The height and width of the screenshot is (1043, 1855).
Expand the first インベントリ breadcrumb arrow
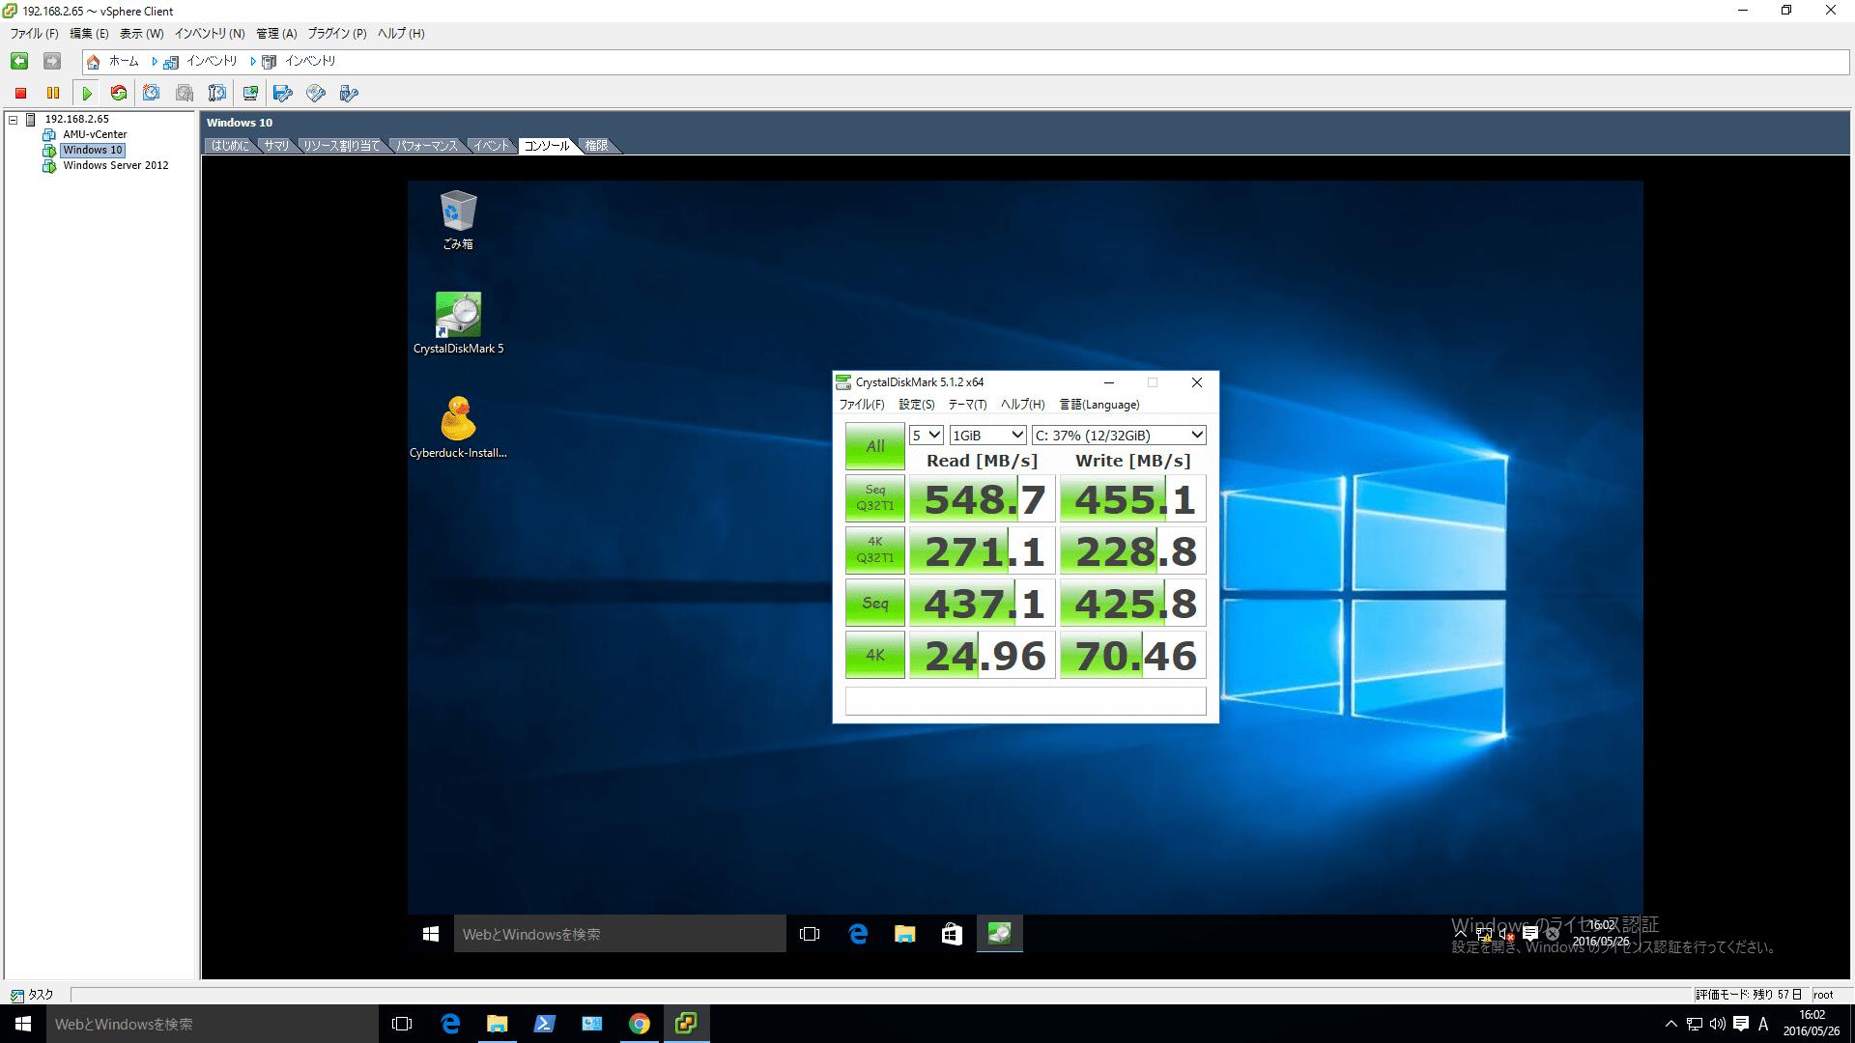pyautogui.click(x=155, y=61)
